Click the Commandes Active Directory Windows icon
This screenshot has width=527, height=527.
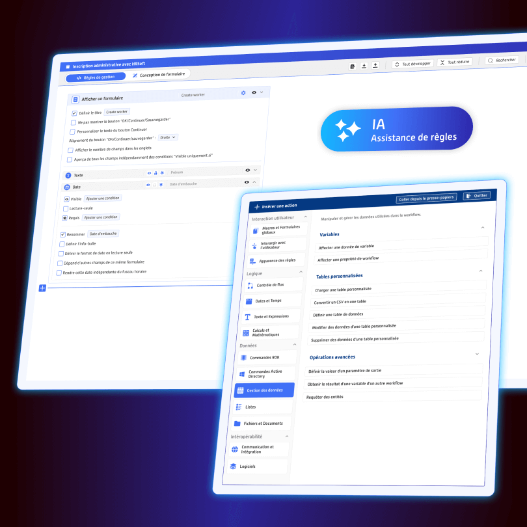click(x=242, y=374)
